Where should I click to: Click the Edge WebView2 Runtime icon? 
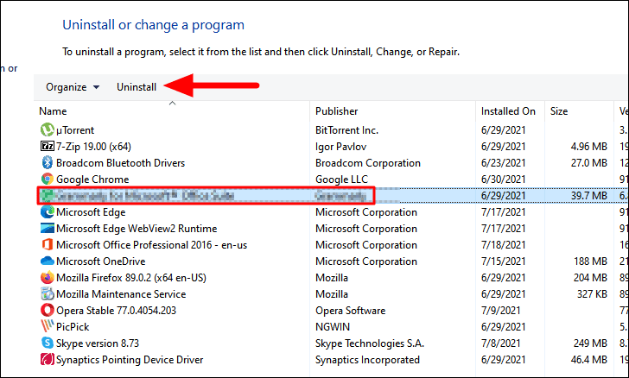coord(48,229)
